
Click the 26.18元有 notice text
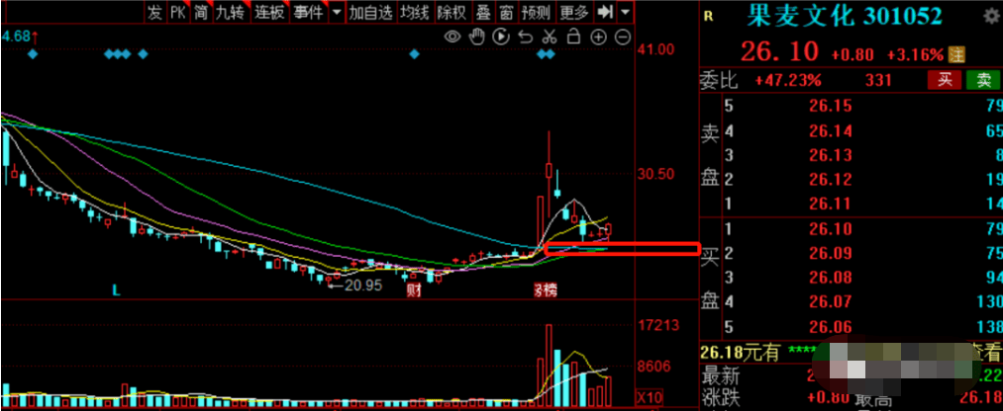click(x=742, y=353)
